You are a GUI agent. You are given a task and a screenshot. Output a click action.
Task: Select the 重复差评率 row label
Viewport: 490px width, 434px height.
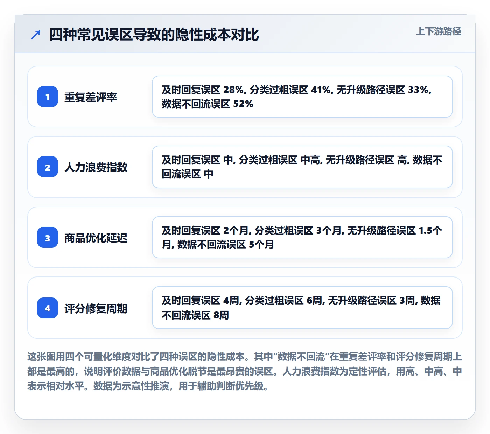(91, 97)
